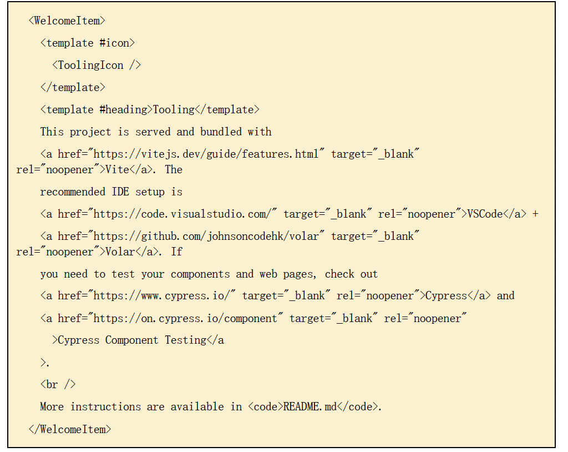Click the Volar anchor text
This screenshot has height=452, width=568.
coord(120,252)
